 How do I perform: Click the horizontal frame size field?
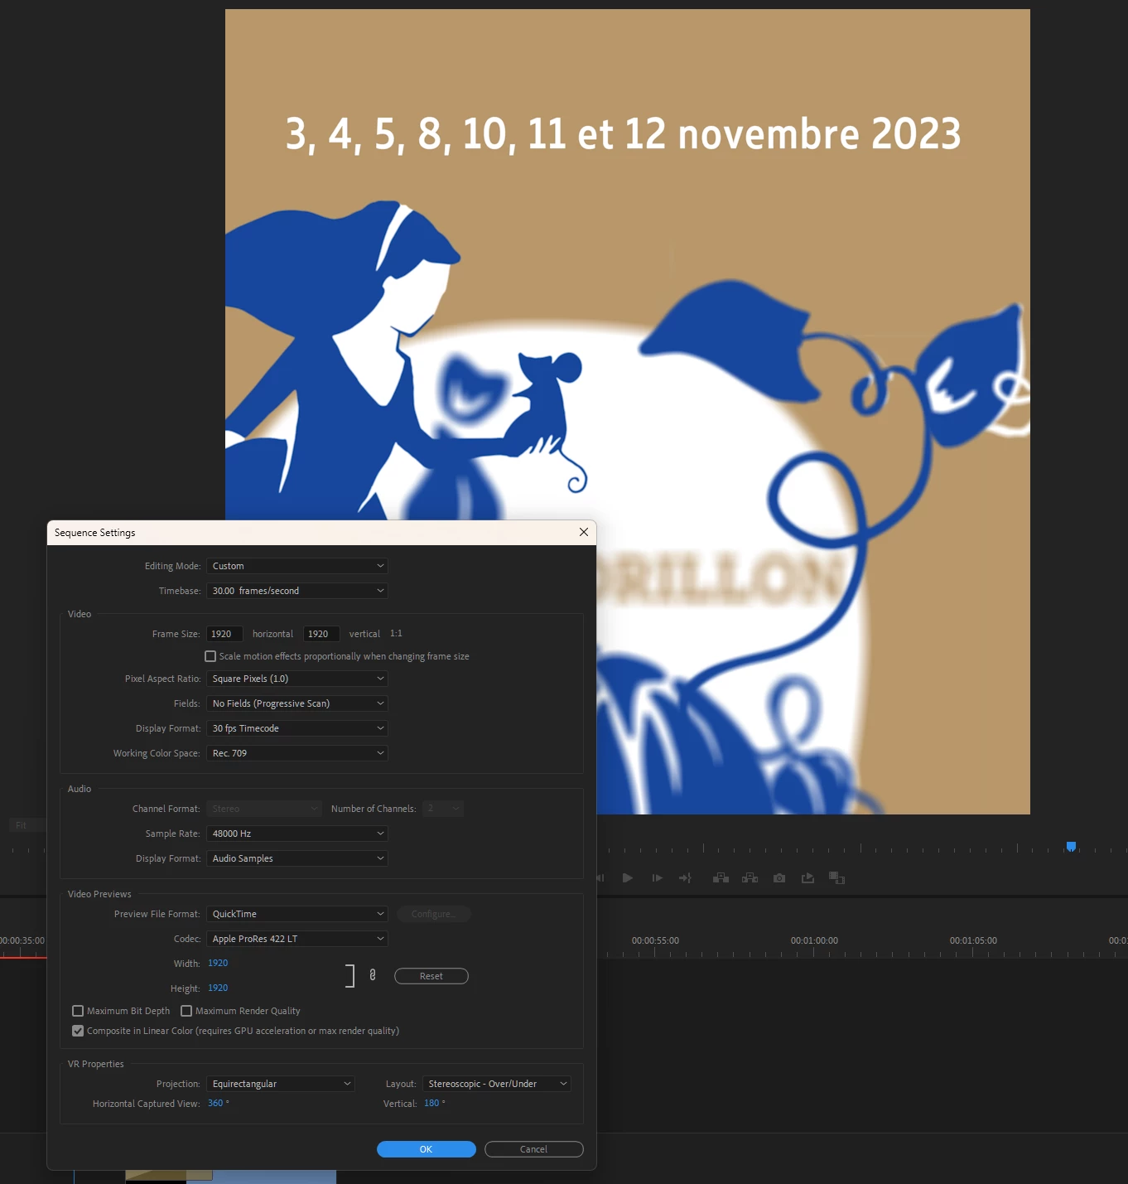(224, 634)
